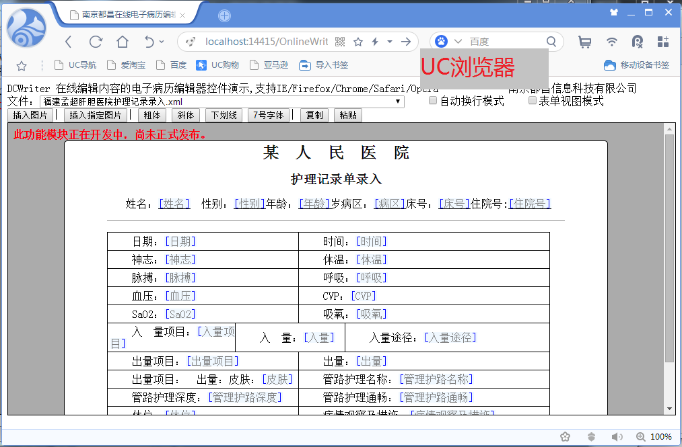The height and width of the screenshot is (447, 682).
Task: Toggle bold with the 粗体 button
Action: [x=152, y=114]
